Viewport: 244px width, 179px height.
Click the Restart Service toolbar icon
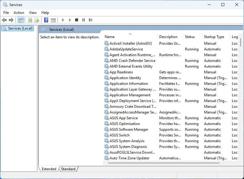pos(91,20)
